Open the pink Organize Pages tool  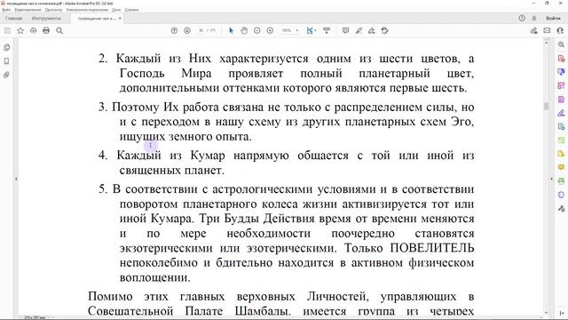(x=561, y=85)
